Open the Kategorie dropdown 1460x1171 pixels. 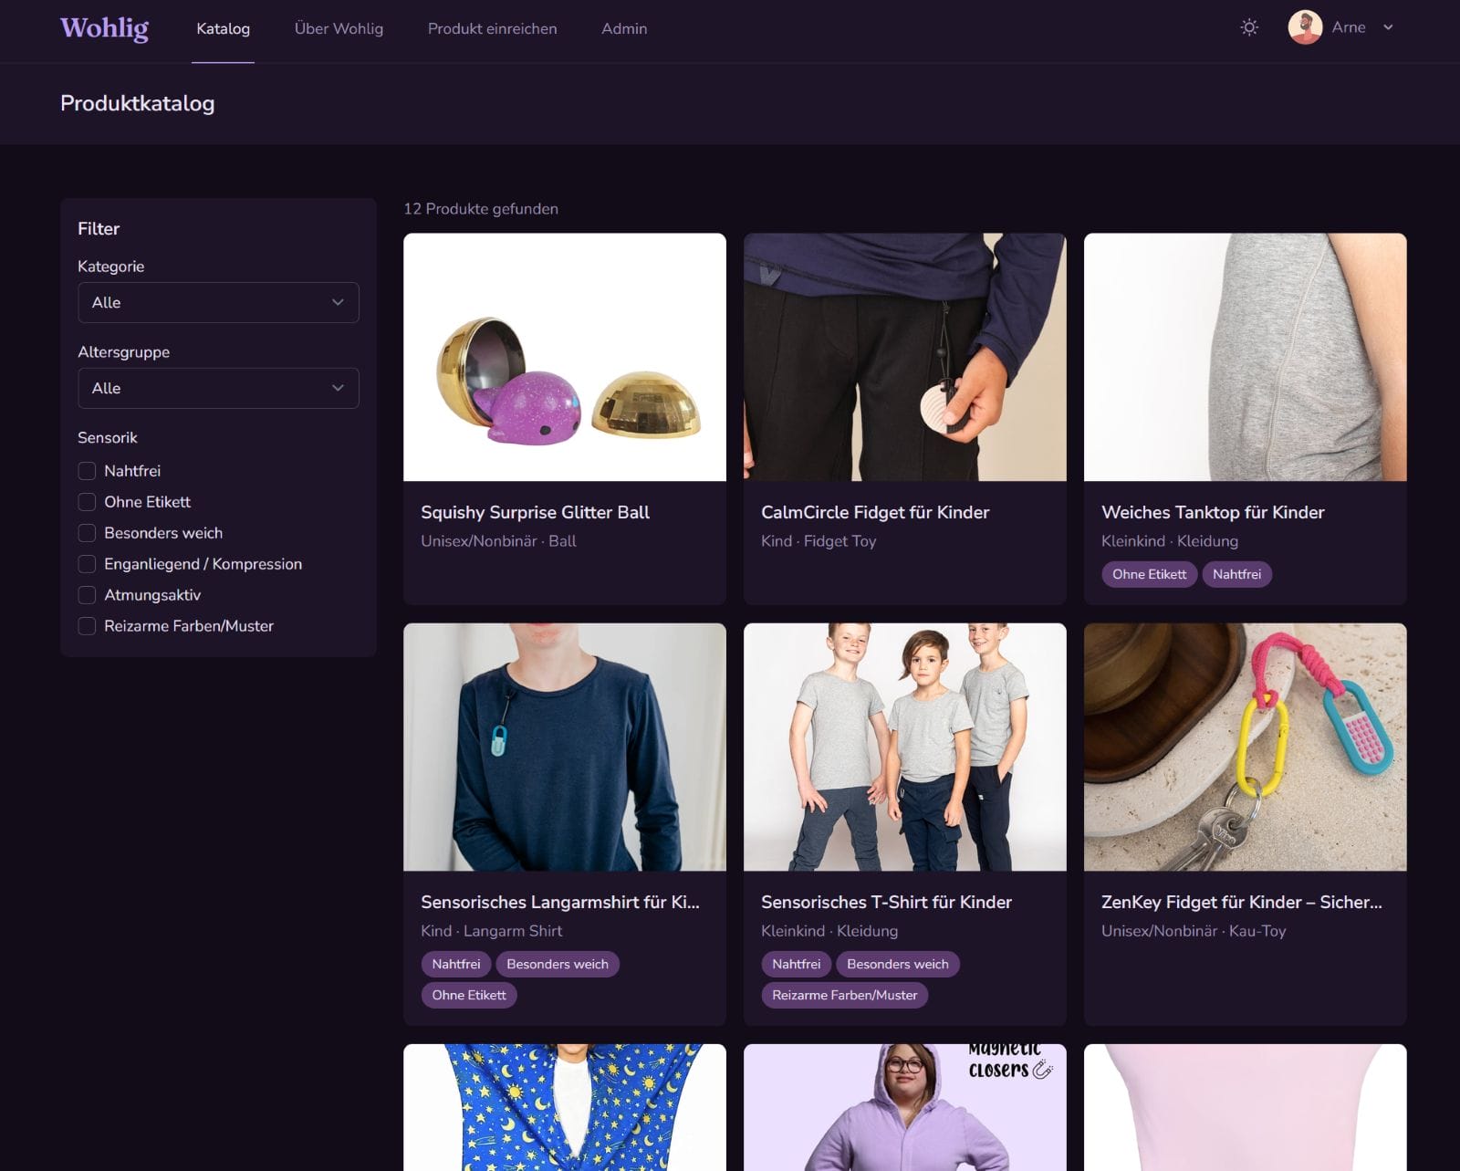218,302
